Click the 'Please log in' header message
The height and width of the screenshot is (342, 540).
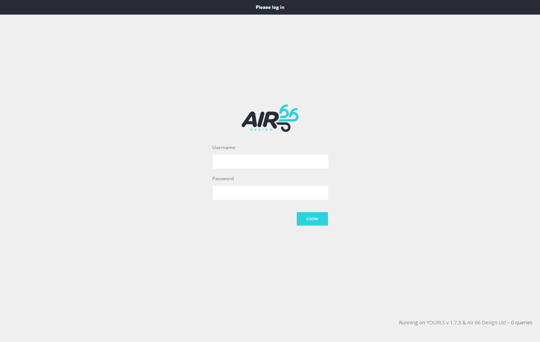click(270, 7)
